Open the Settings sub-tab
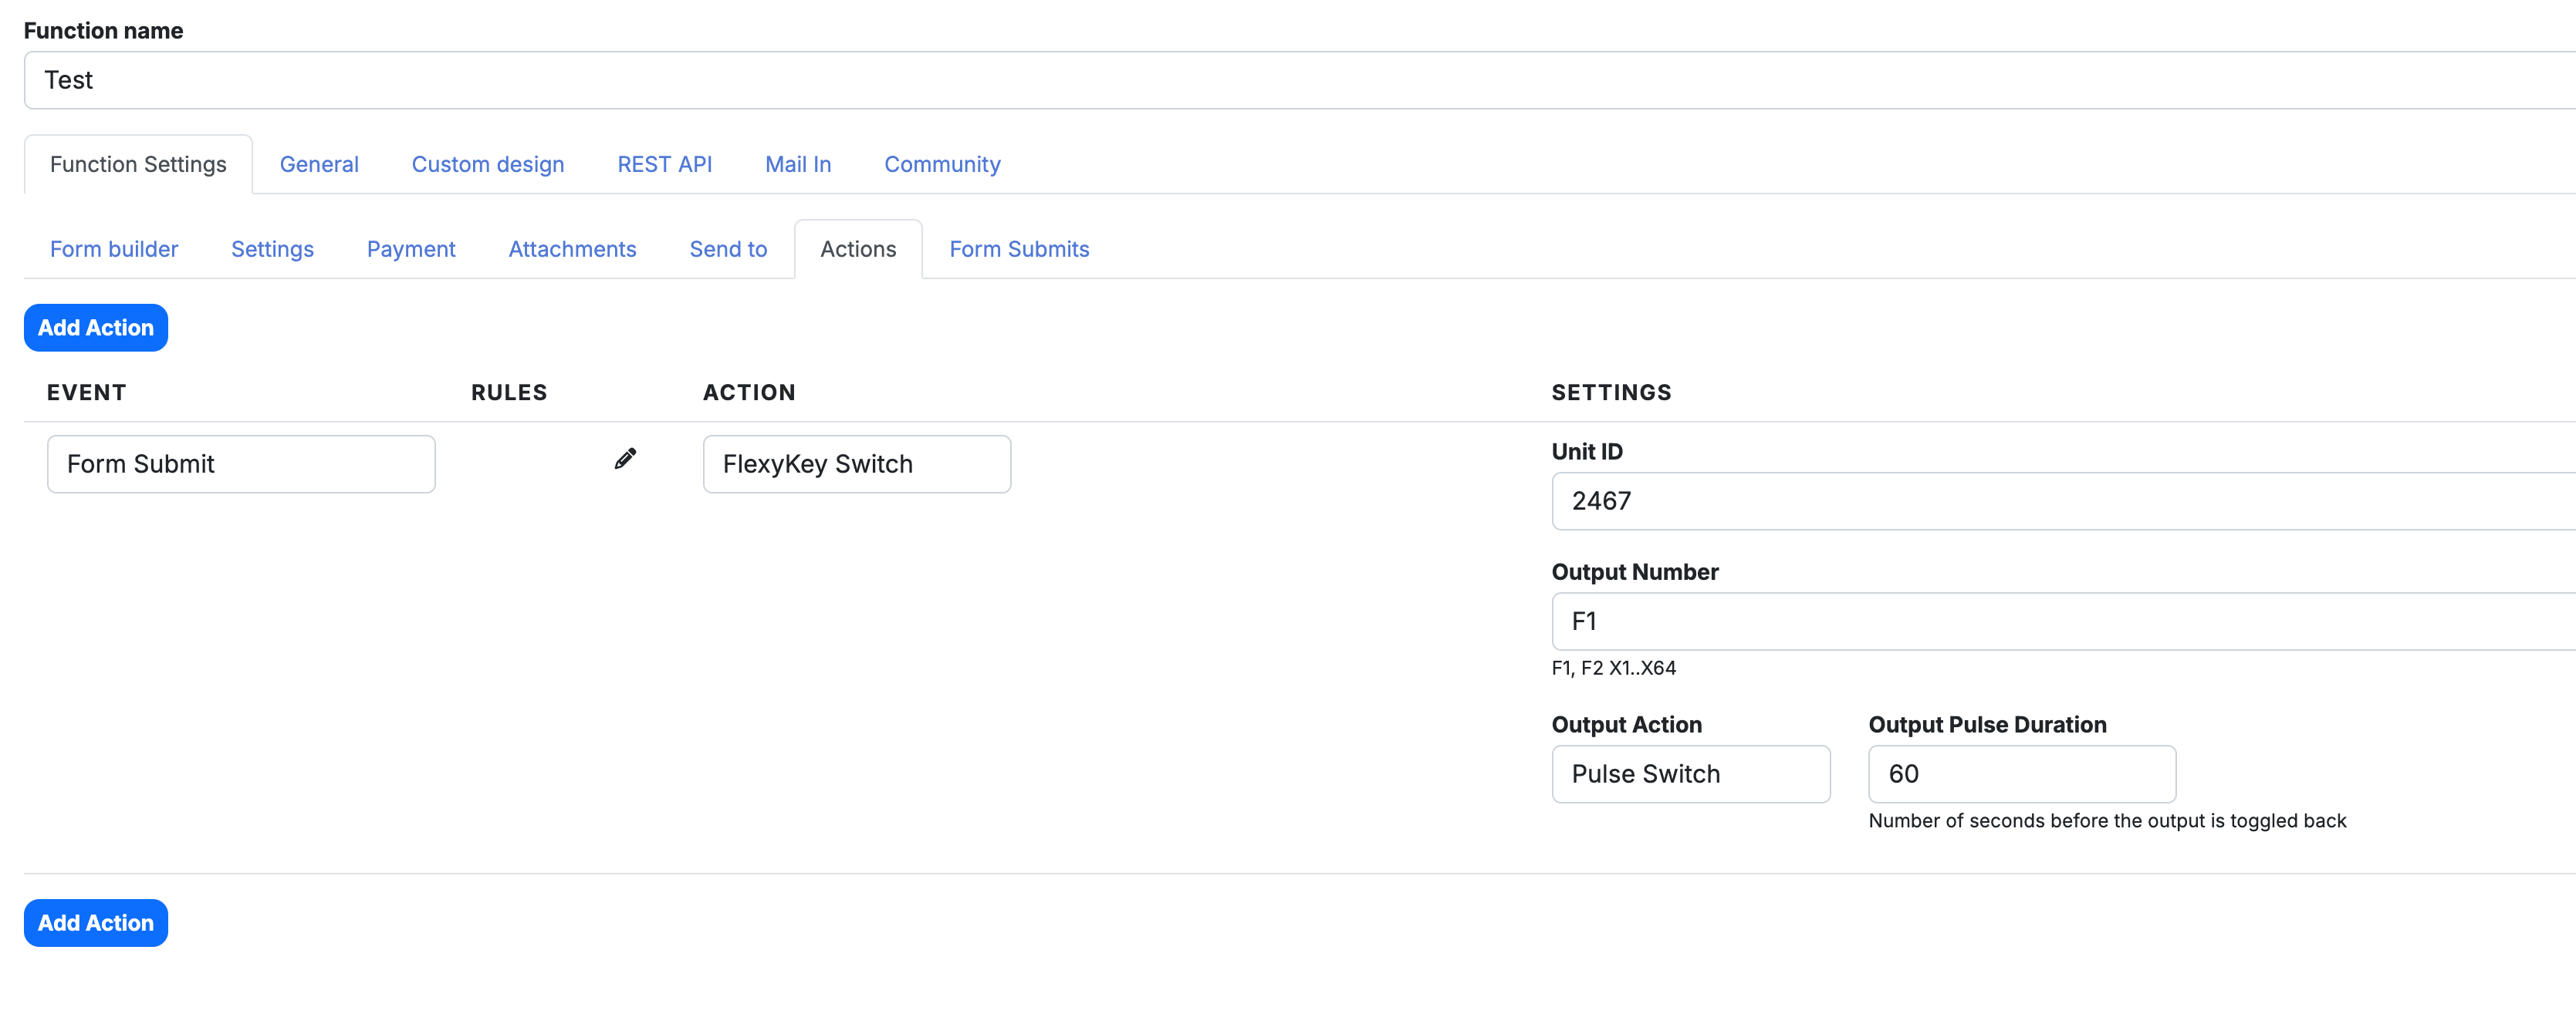 (x=272, y=249)
